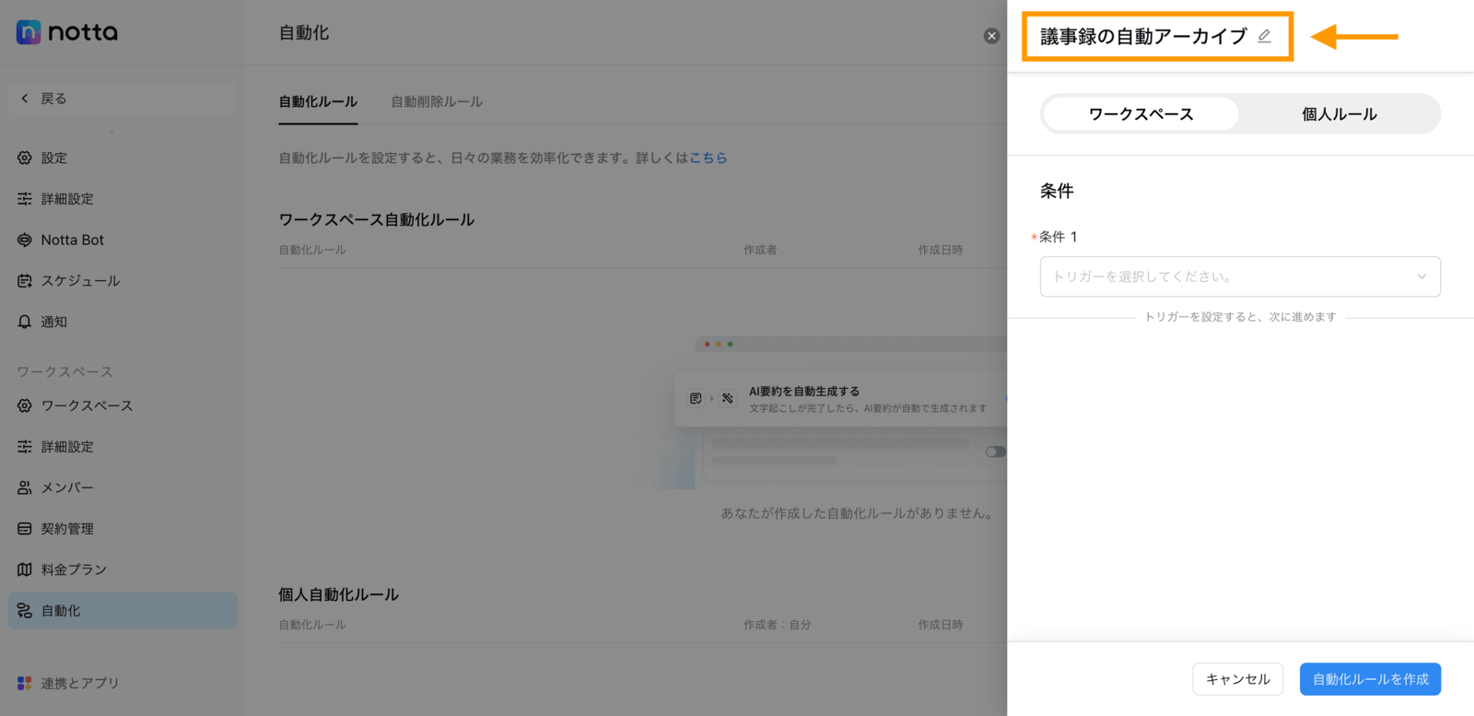The height and width of the screenshot is (716, 1474).
Task: Click the 設定 gear icon
Action: coord(25,158)
